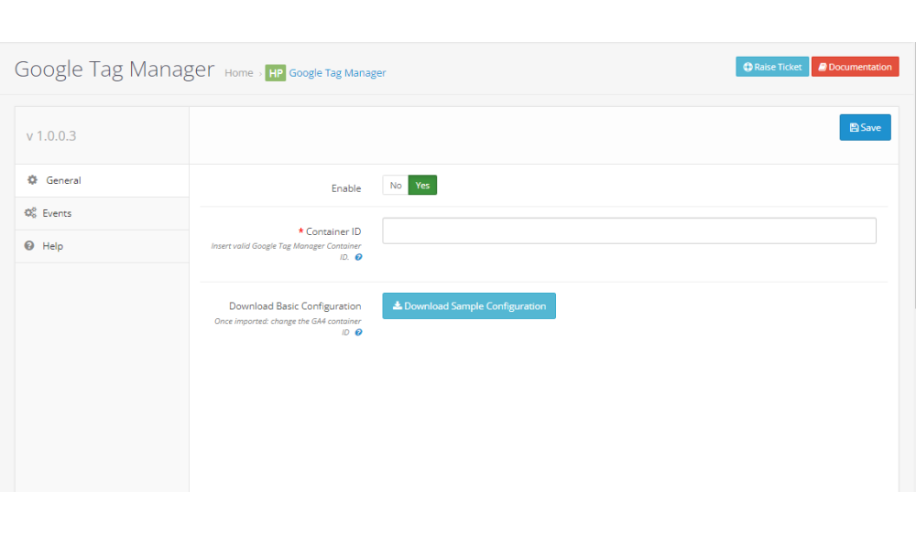This screenshot has width=916, height=535.
Task: Open the Events settings tab
Action: pyautogui.click(x=57, y=213)
